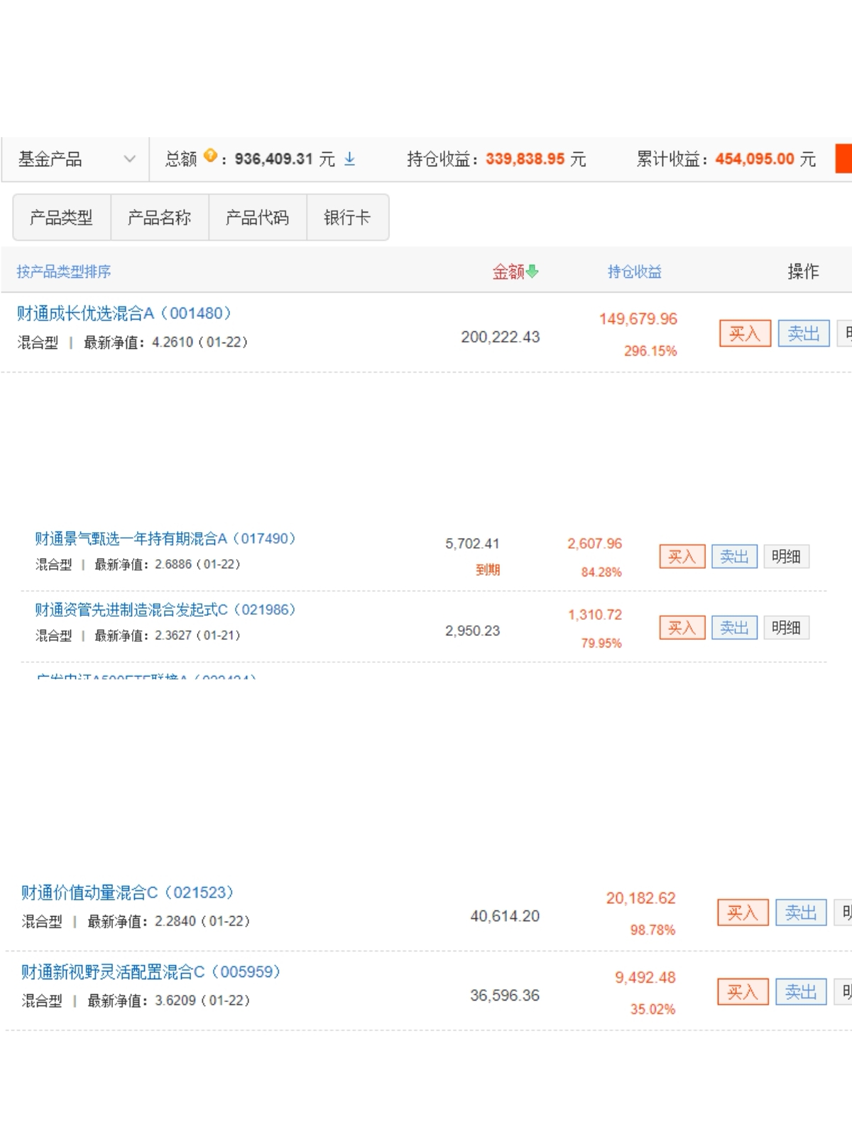The image size is (852, 1137).
Task: Click 明细 for 财通景气甄选一年持有期混合A
Action: click(x=787, y=556)
